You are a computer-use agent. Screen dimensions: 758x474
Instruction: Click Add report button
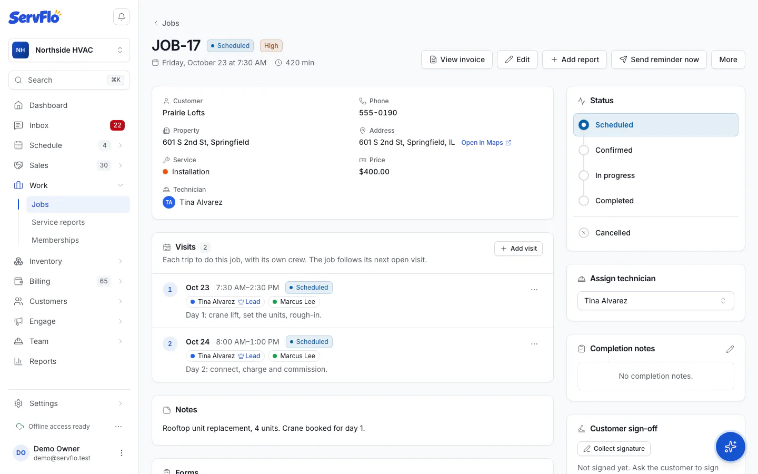click(574, 60)
